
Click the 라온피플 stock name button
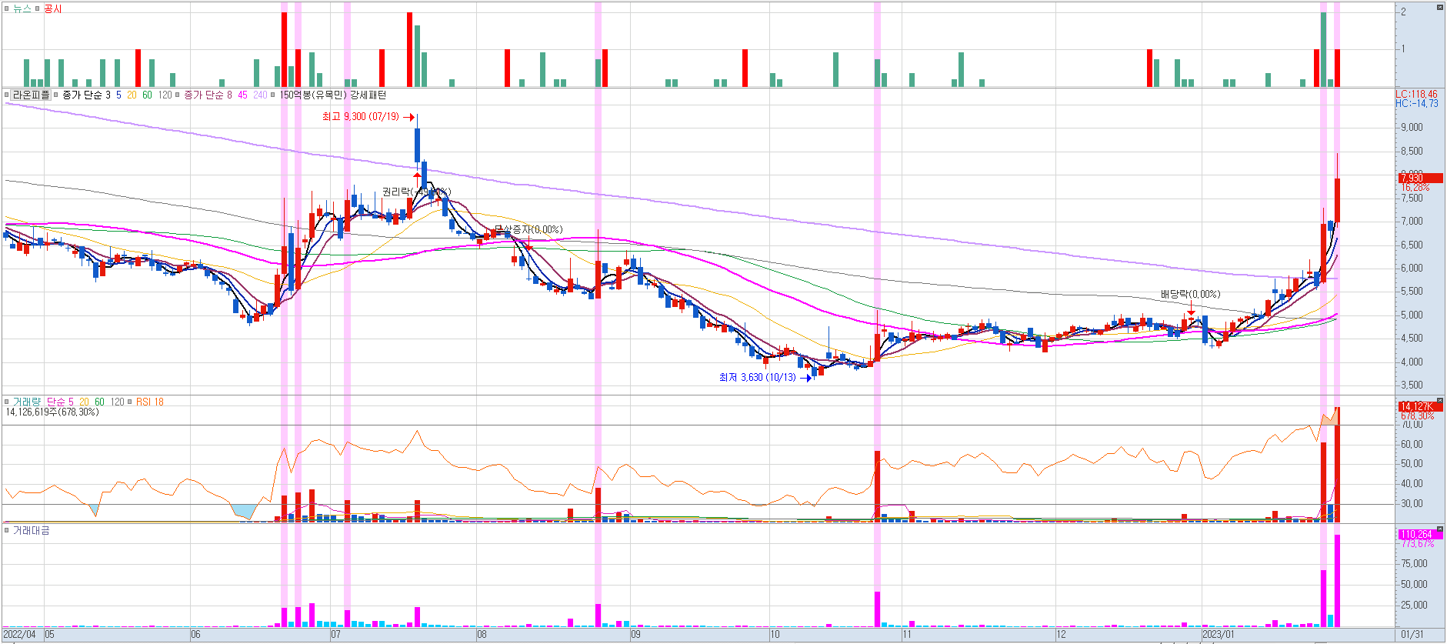(x=31, y=95)
